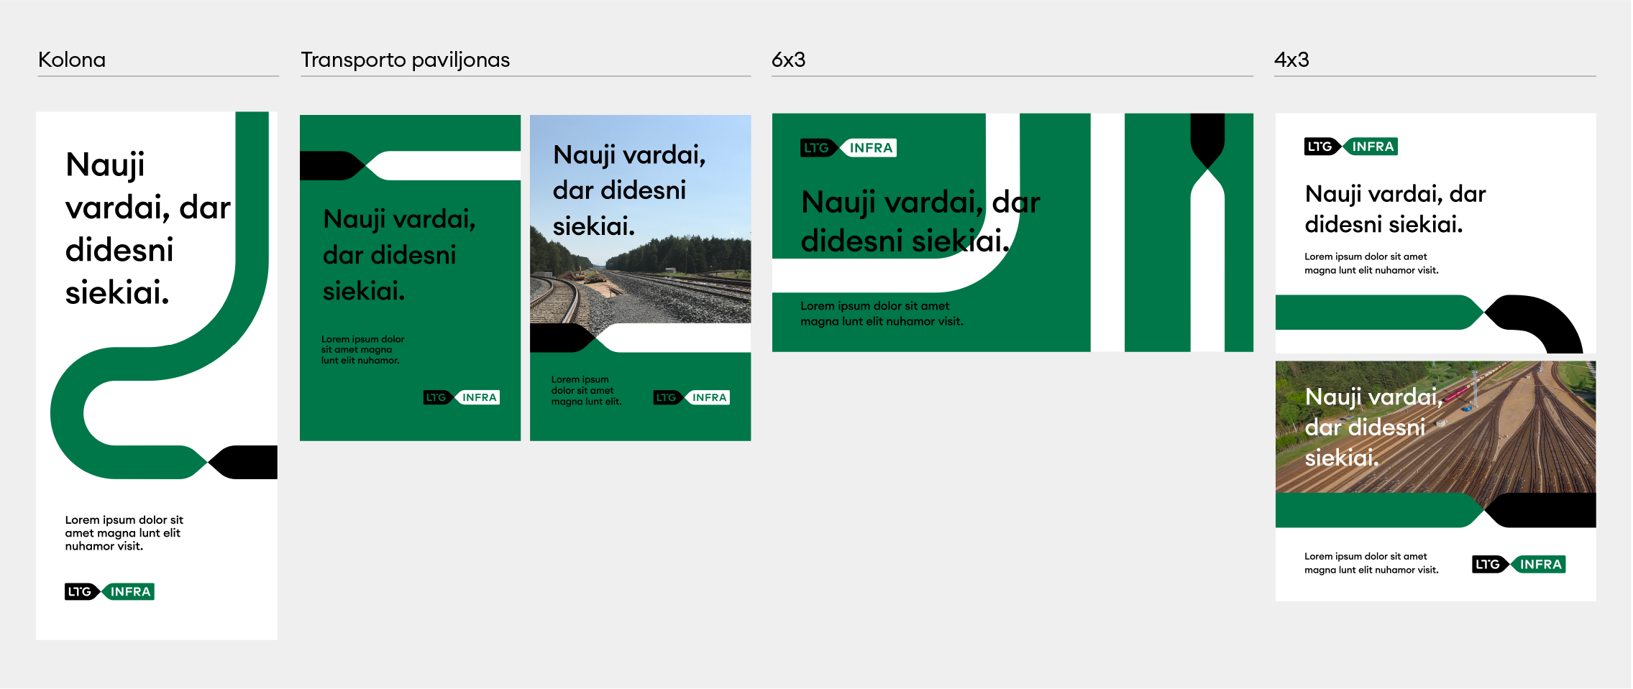The image size is (1633, 689).
Task: Select the logo on the green Transporto paviljonas poster
Action: pos(462,397)
